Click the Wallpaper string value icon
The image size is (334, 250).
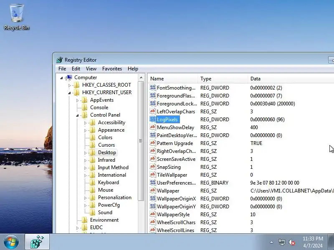pos(153,191)
